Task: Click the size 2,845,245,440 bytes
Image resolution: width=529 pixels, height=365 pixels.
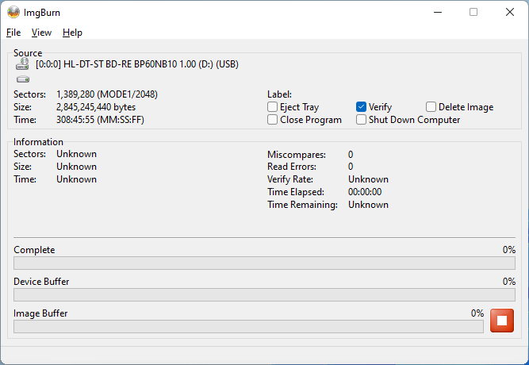Action: coord(96,107)
